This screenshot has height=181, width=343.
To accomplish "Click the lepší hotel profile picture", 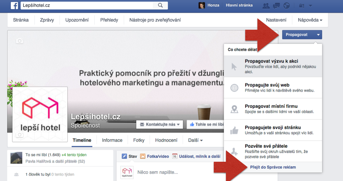I will click(40, 114).
